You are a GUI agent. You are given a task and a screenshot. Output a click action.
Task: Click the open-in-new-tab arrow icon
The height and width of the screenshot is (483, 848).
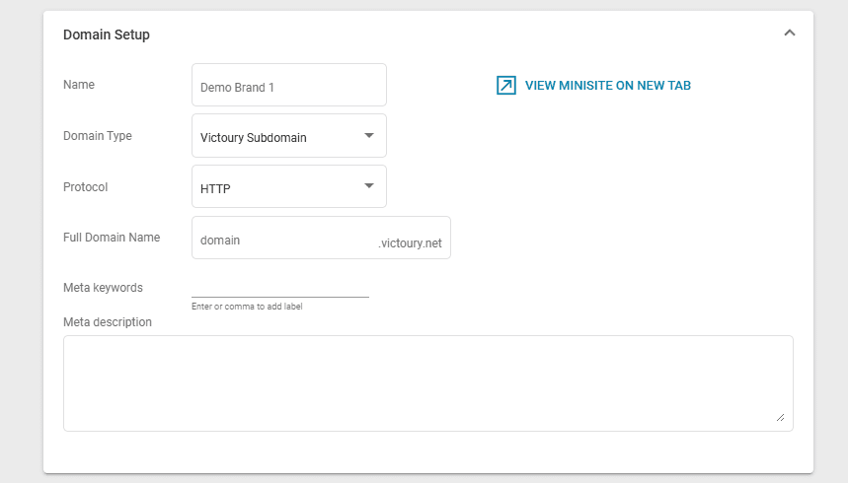tap(506, 86)
